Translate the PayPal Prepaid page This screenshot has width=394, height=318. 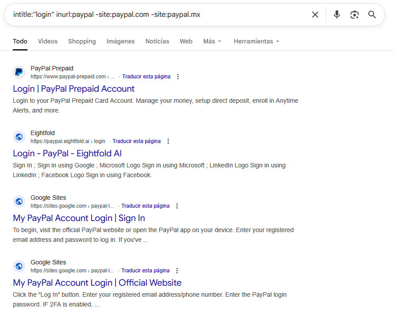[x=146, y=77]
